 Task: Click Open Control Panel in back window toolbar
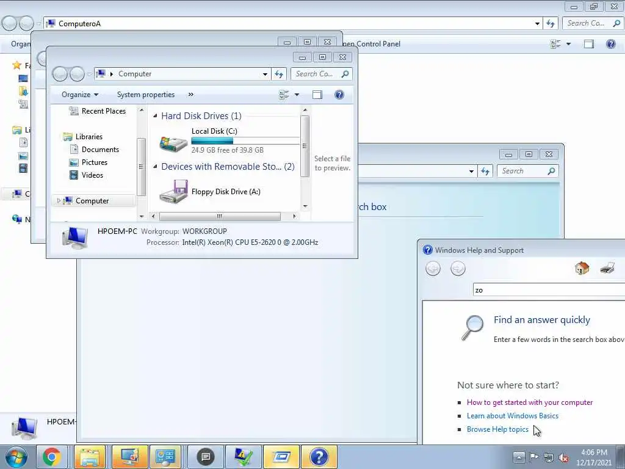coord(372,44)
